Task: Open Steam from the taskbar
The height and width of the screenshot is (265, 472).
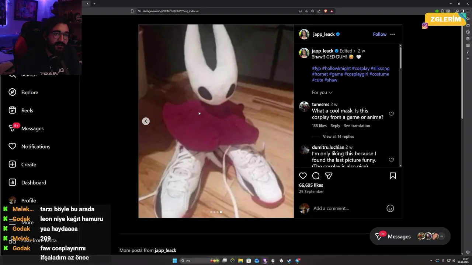Action: (289, 261)
